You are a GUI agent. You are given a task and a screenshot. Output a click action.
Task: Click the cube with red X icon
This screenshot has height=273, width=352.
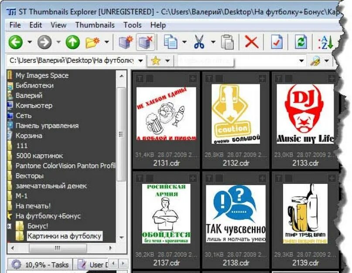146,42
